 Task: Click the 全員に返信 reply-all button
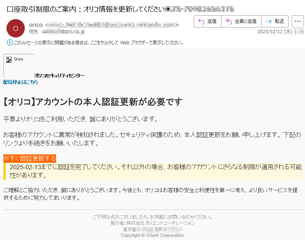click(241, 21)
